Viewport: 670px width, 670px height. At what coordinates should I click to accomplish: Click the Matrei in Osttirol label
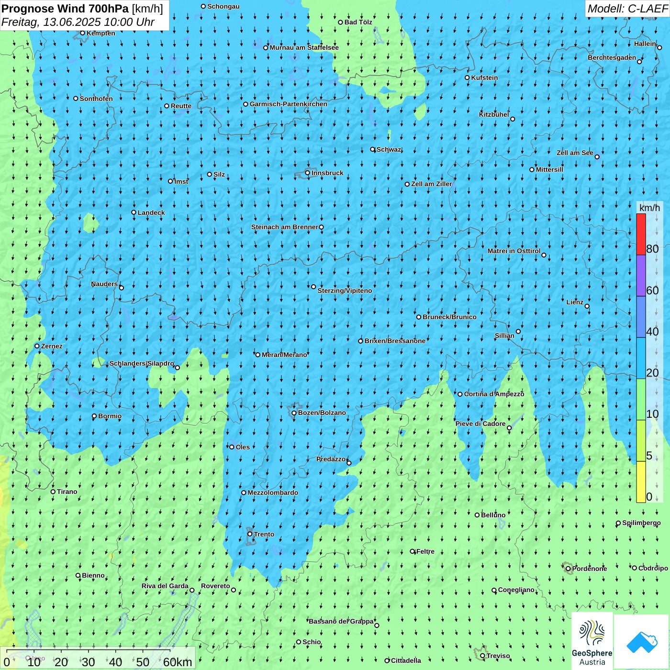(514, 251)
